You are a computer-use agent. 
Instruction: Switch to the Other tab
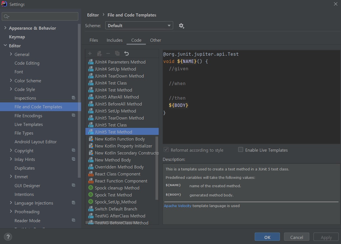pyautogui.click(x=155, y=40)
